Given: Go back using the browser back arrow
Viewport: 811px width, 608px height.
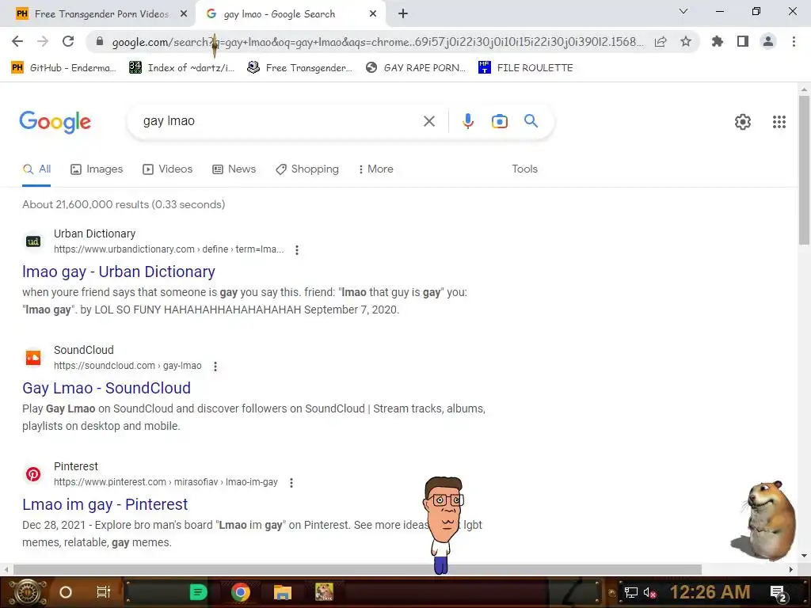Looking at the screenshot, I should click(17, 41).
